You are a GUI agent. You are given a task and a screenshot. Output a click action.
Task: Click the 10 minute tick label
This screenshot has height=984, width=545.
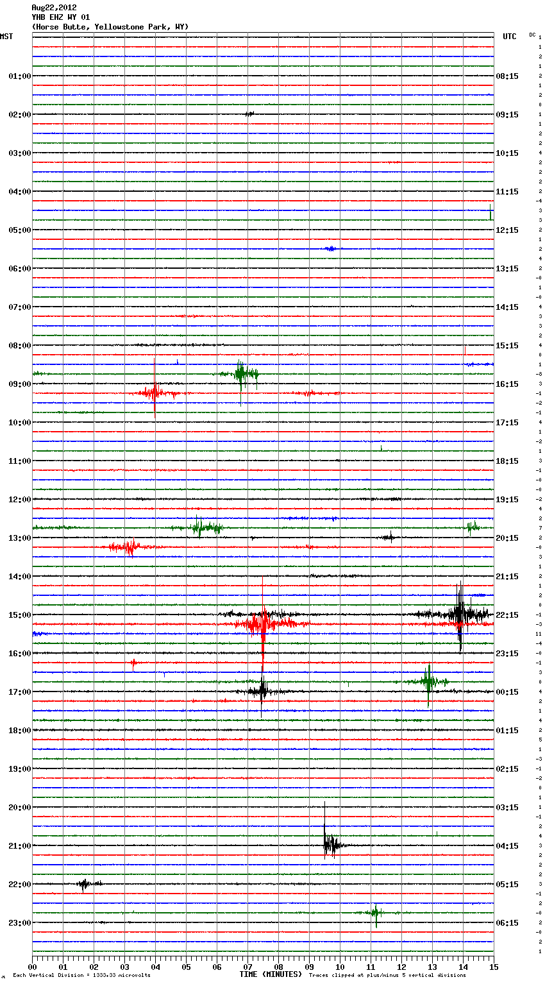pyautogui.click(x=340, y=967)
